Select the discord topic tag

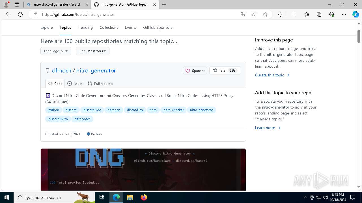[71, 110]
